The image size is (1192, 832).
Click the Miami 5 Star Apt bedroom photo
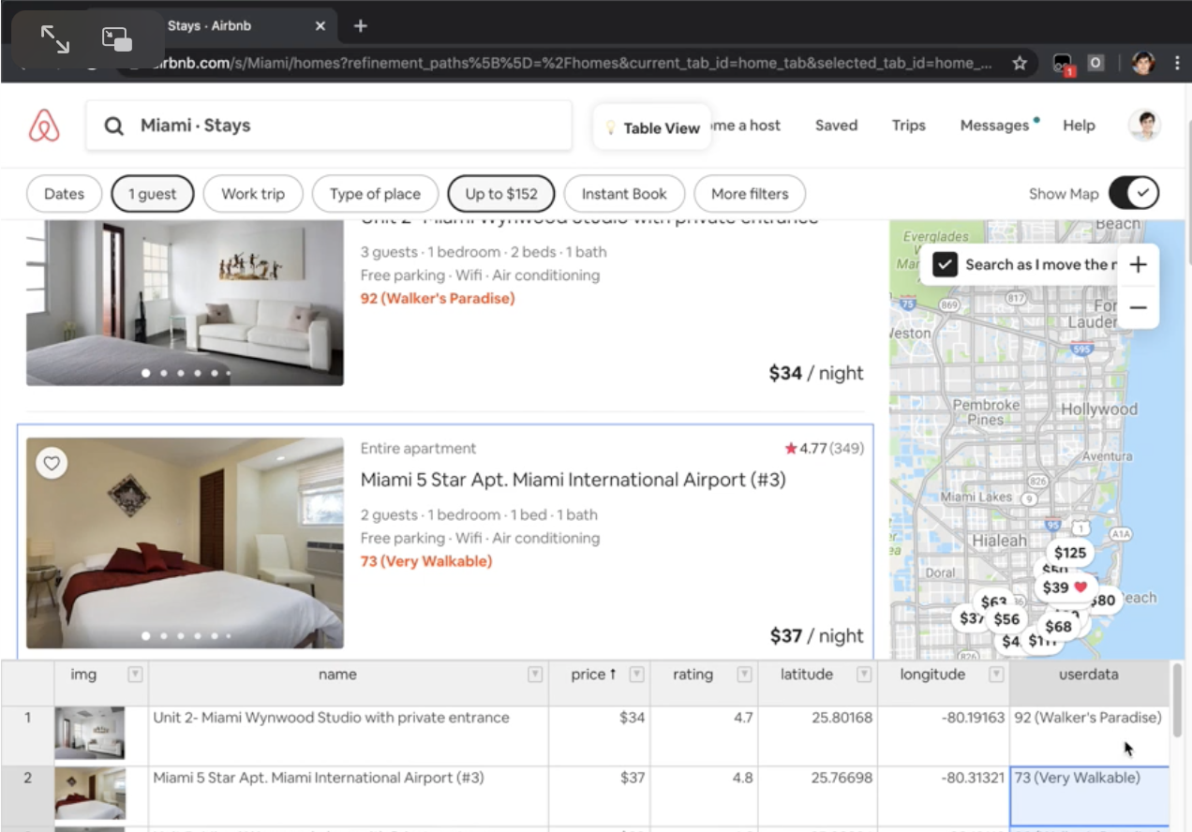185,543
